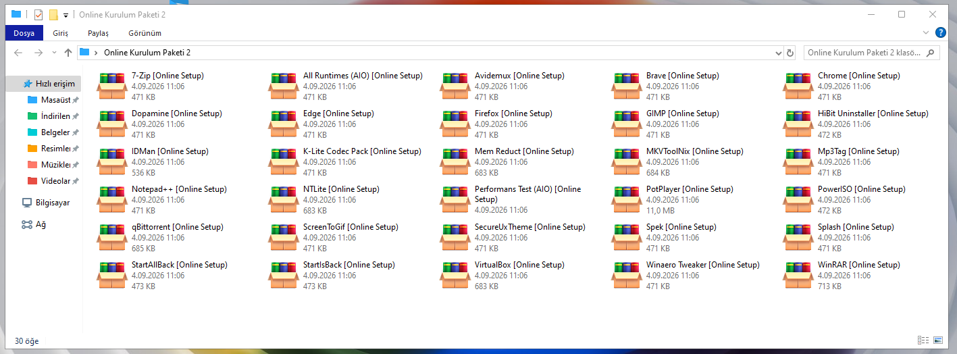Image resolution: width=957 pixels, height=354 pixels.
Task: Select the NTLite archive icon
Action: pyautogui.click(x=284, y=200)
